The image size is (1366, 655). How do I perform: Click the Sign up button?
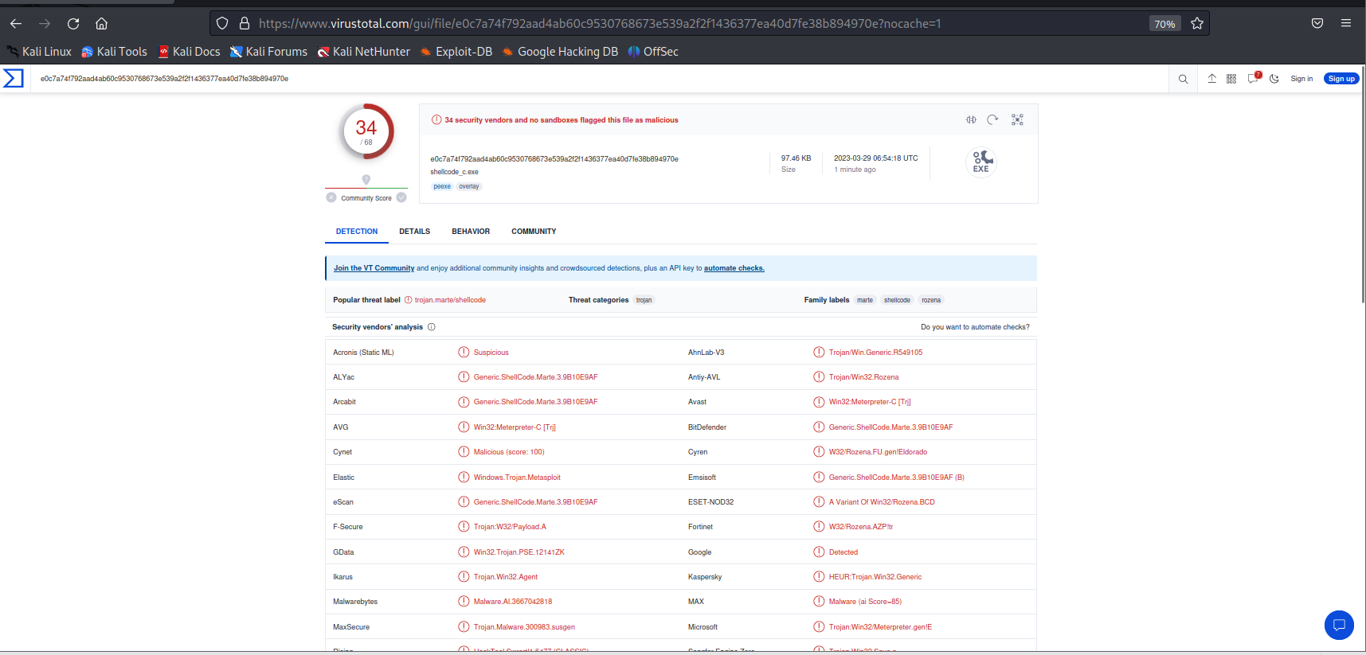click(1341, 79)
